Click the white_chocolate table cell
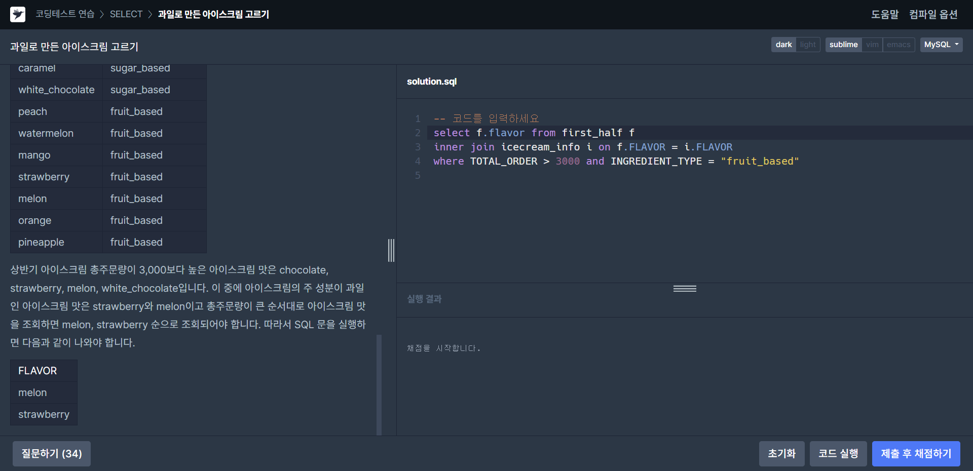Viewport: 973px width, 471px height. point(56,90)
